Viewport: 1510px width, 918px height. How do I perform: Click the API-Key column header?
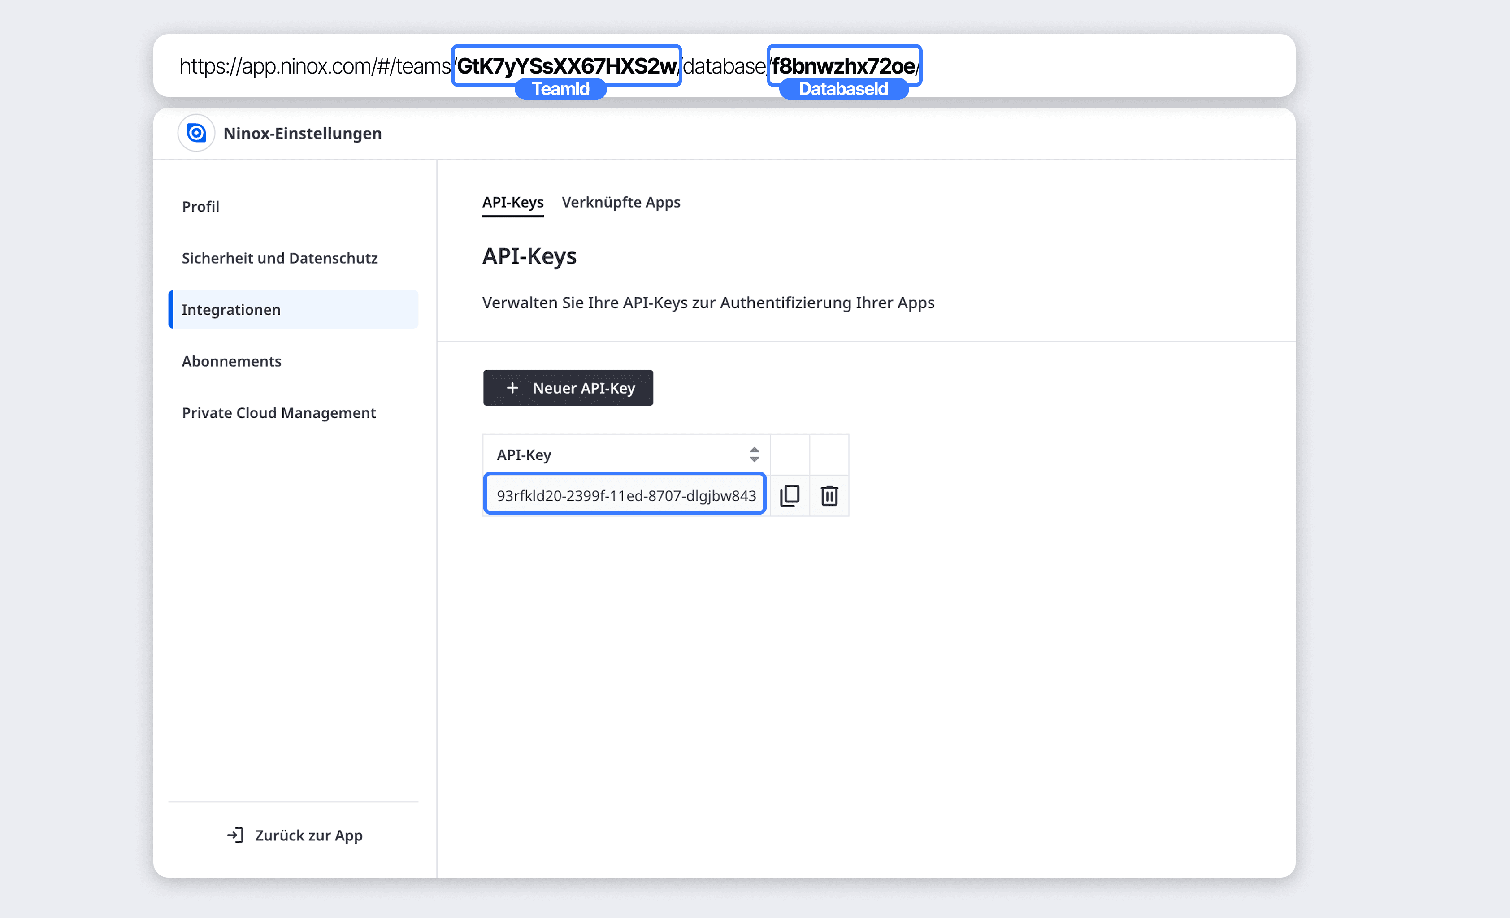pos(524,455)
